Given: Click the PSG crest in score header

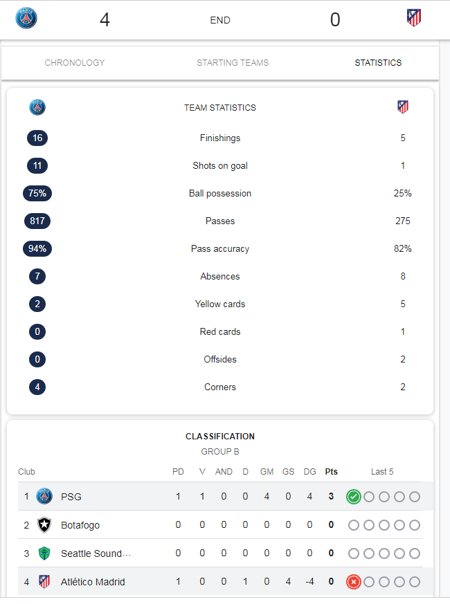Looking at the screenshot, I should (26, 18).
